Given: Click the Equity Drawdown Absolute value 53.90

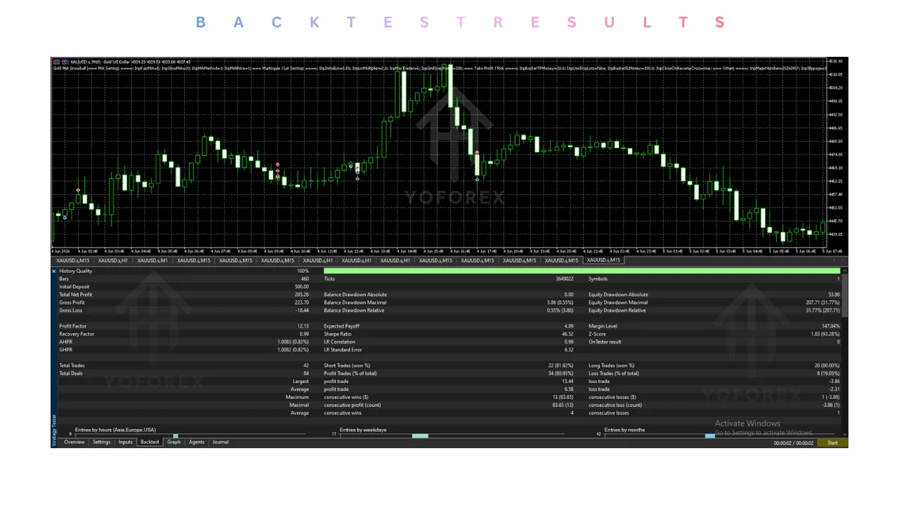Looking at the screenshot, I should click(834, 295).
